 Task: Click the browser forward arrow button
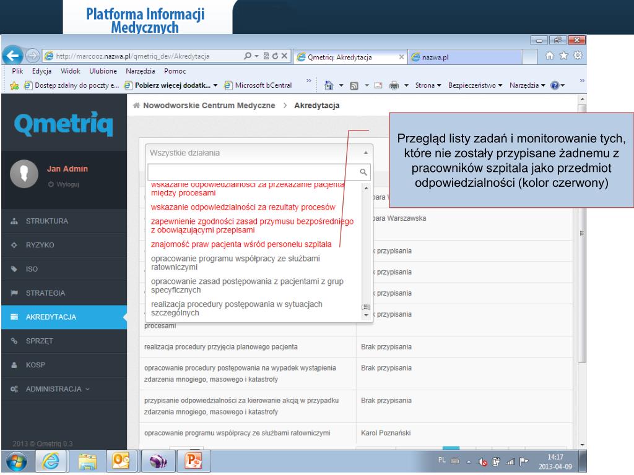(33, 56)
